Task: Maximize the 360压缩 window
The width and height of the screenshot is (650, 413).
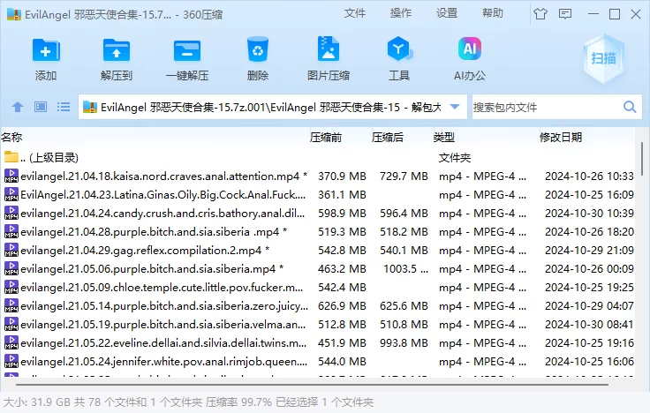Action: click(615, 14)
